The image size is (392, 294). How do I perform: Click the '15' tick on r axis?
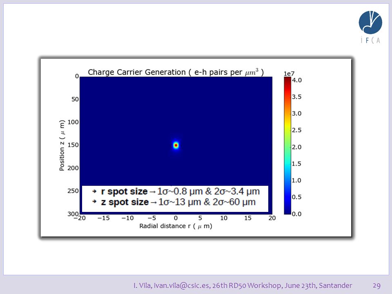click(x=248, y=218)
